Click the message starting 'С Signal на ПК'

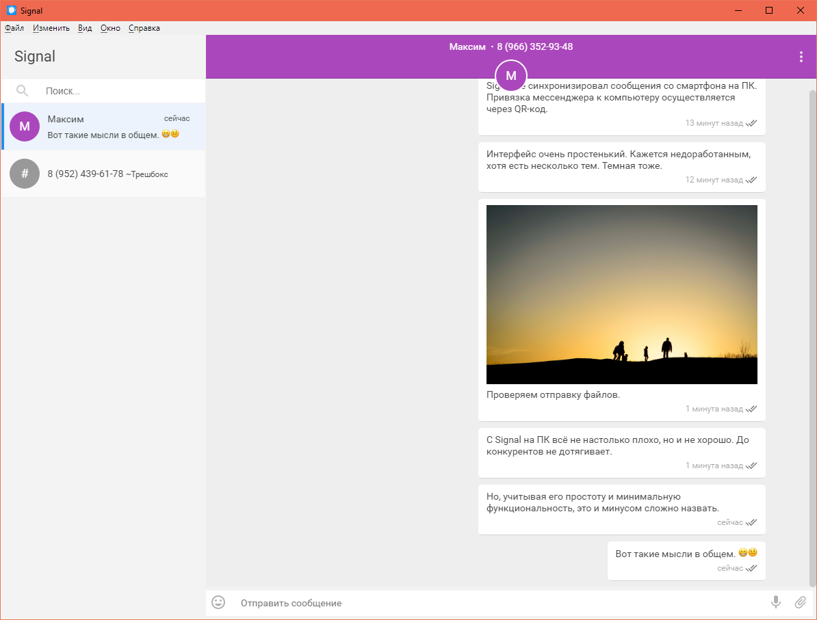point(621,453)
